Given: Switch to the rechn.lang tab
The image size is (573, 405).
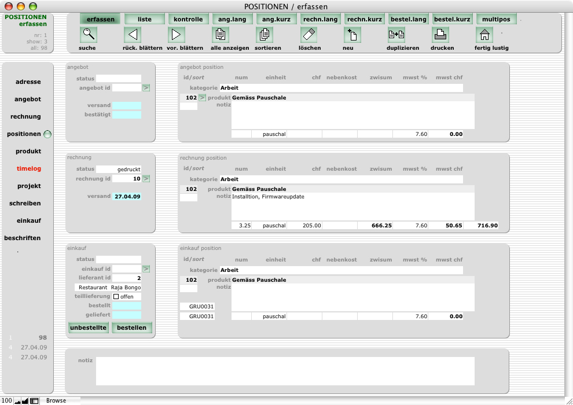Looking at the screenshot, I should click(320, 19).
